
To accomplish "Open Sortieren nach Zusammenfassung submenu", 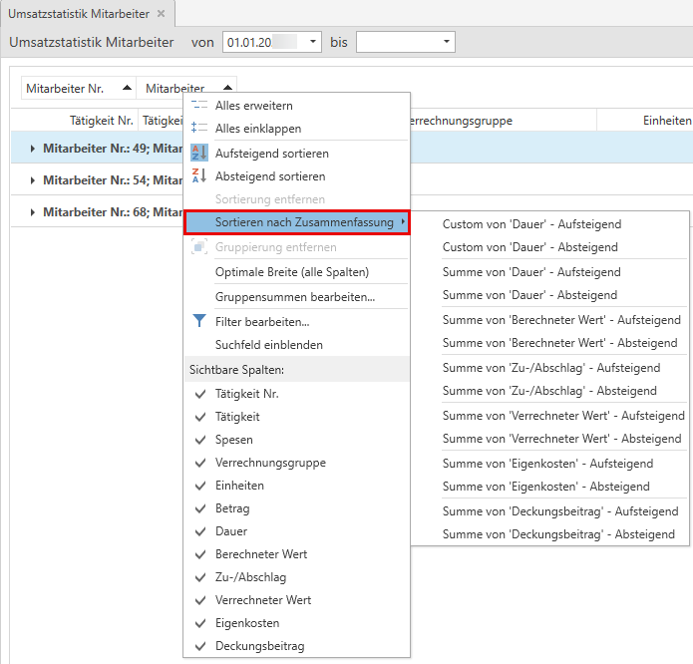I will (296, 222).
